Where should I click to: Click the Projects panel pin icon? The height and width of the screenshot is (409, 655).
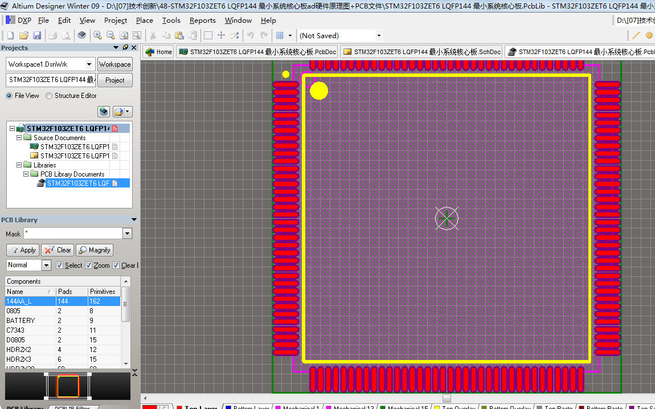pyautogui.click(x=125, y=48)
